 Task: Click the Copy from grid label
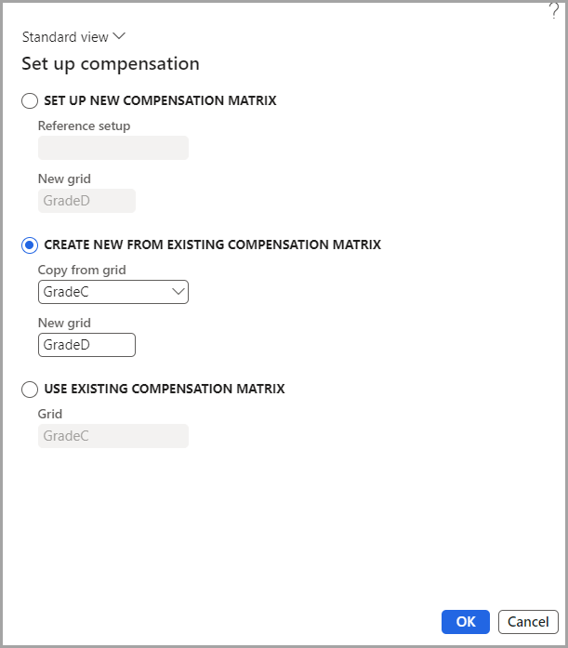click(x=82, y=270)
